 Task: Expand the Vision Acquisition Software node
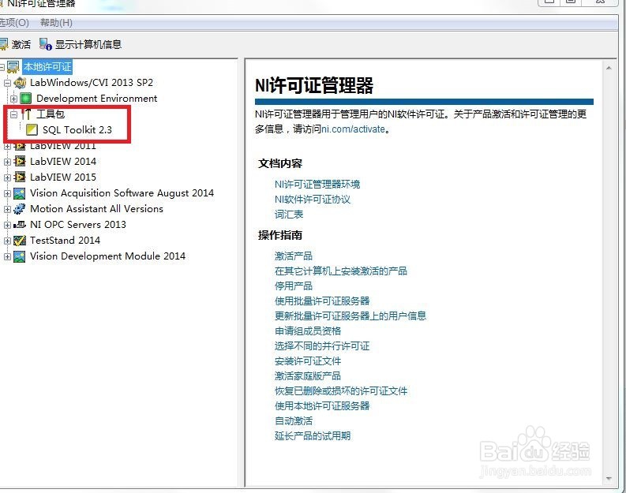pos(7,193)
